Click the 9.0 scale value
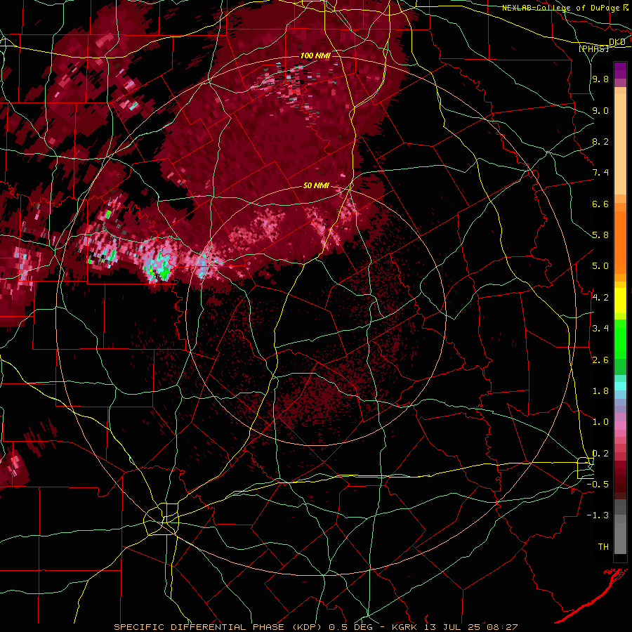 point(600,110)
